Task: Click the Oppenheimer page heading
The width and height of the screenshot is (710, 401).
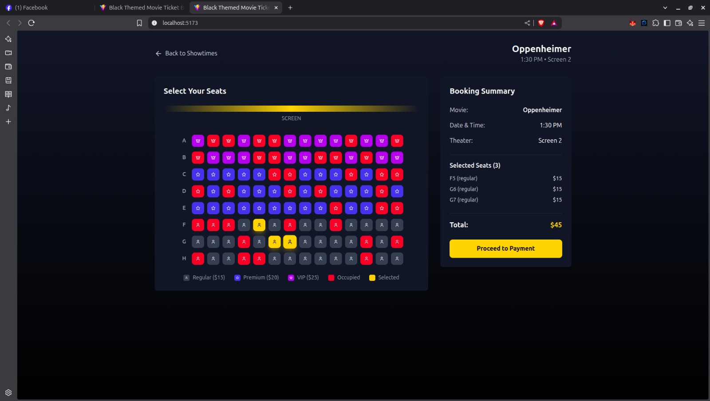Action: [541, 49]
